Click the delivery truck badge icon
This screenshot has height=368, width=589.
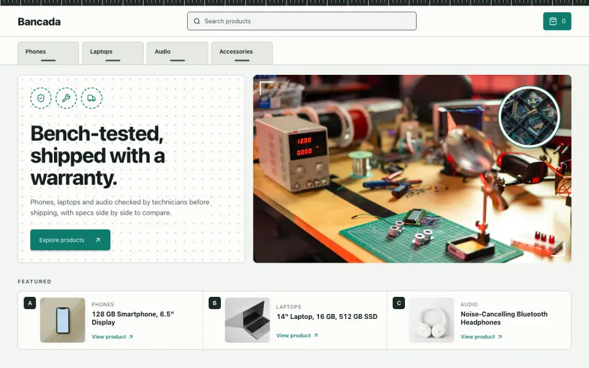click(x=91, y=98)
